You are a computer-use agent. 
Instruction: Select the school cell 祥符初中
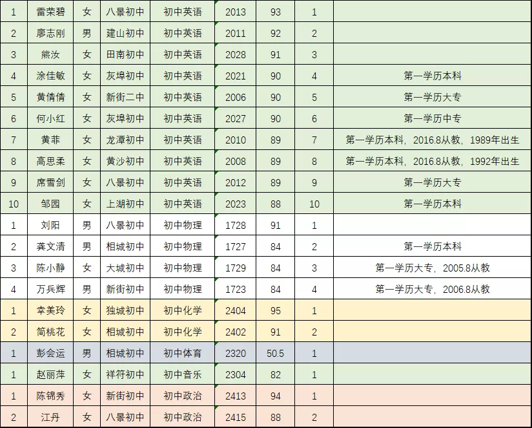(125, 374)
